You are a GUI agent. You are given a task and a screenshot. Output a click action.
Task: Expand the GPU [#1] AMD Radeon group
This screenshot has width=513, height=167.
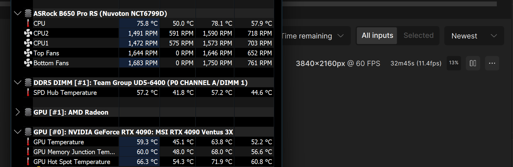[x=18, y=112]
